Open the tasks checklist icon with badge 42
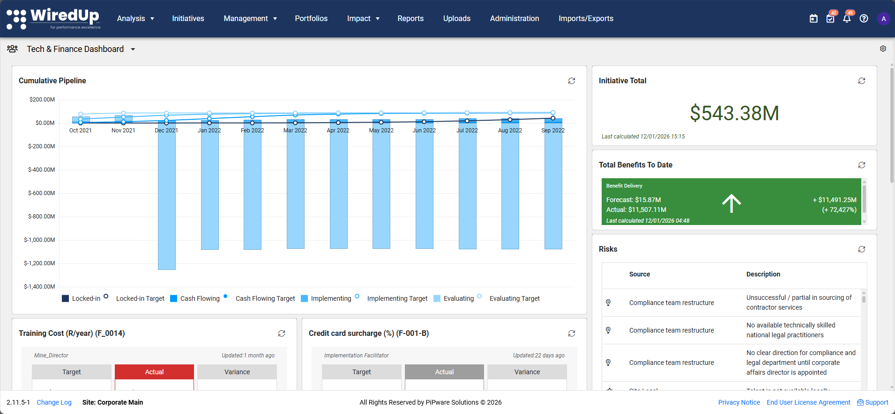The height and width of the screenshot is (414, 895). point(830,19)
